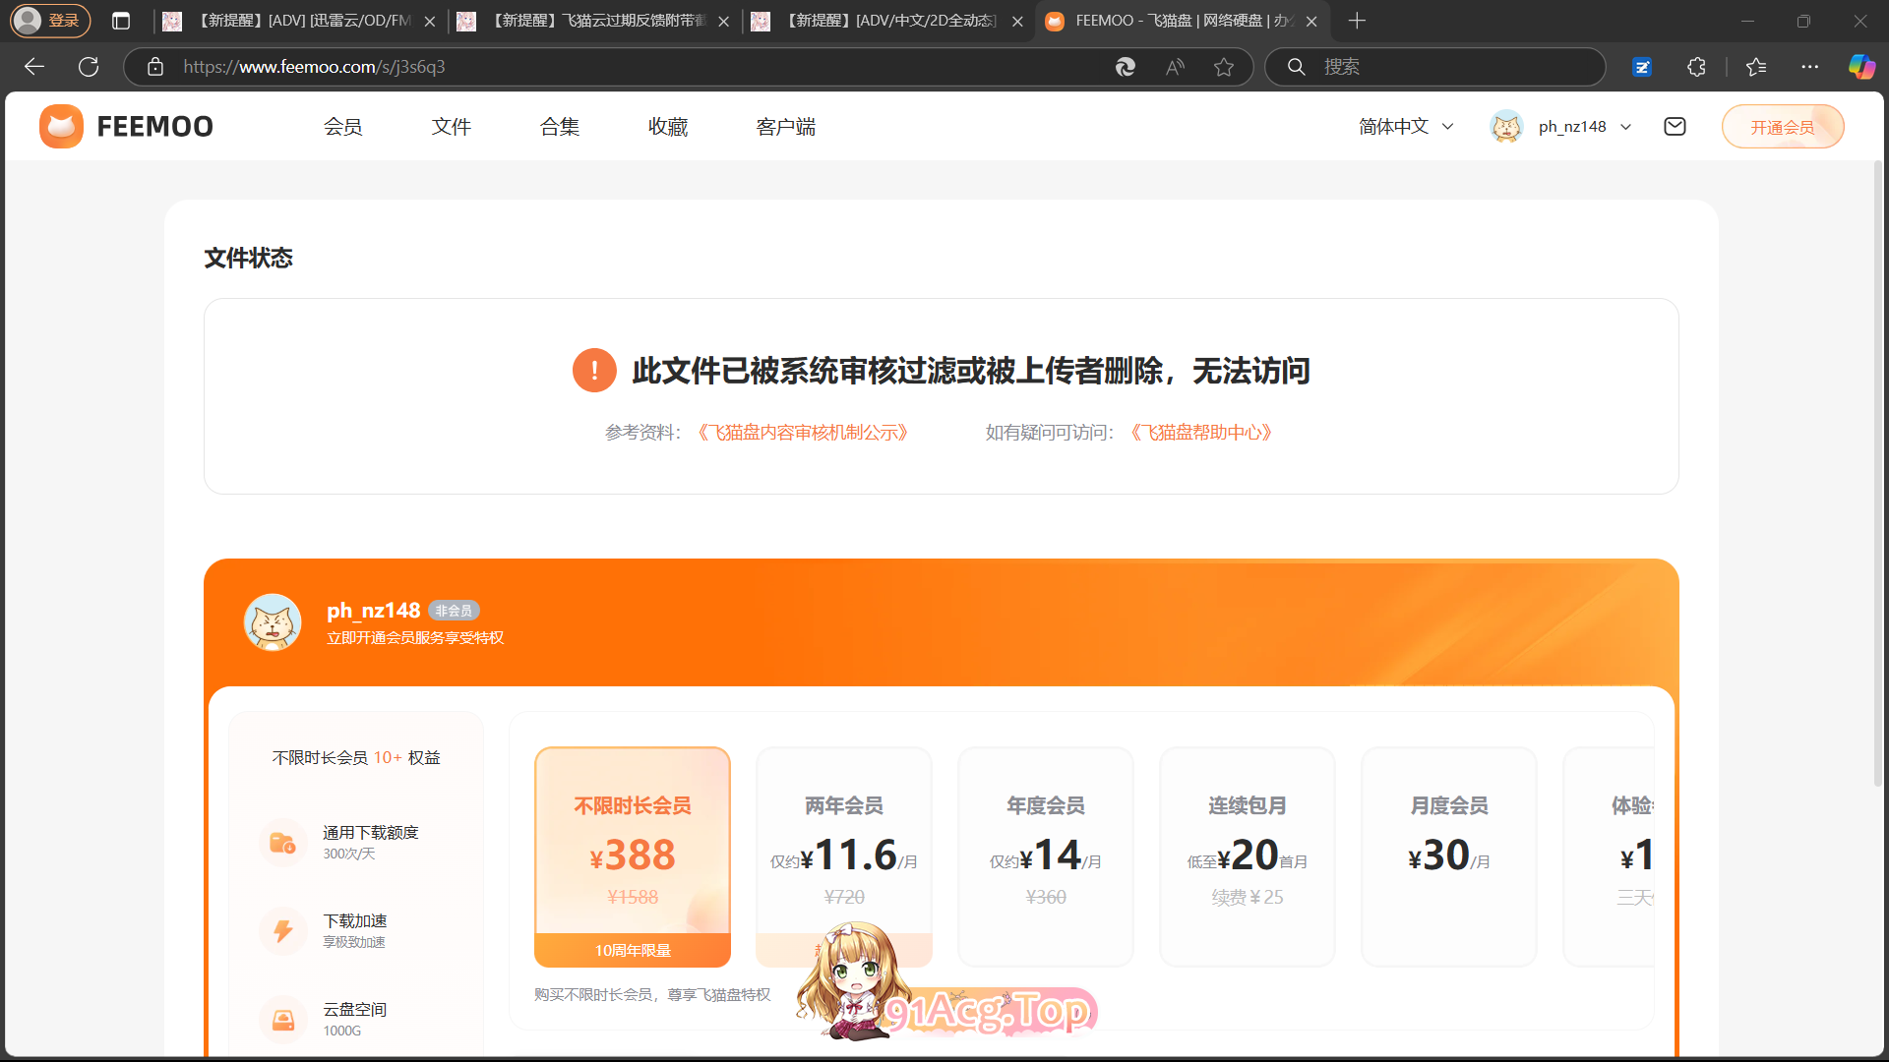The image size is (1889, 1062).
Task: Click the 开通会员 button
Action: [1782, 127]
